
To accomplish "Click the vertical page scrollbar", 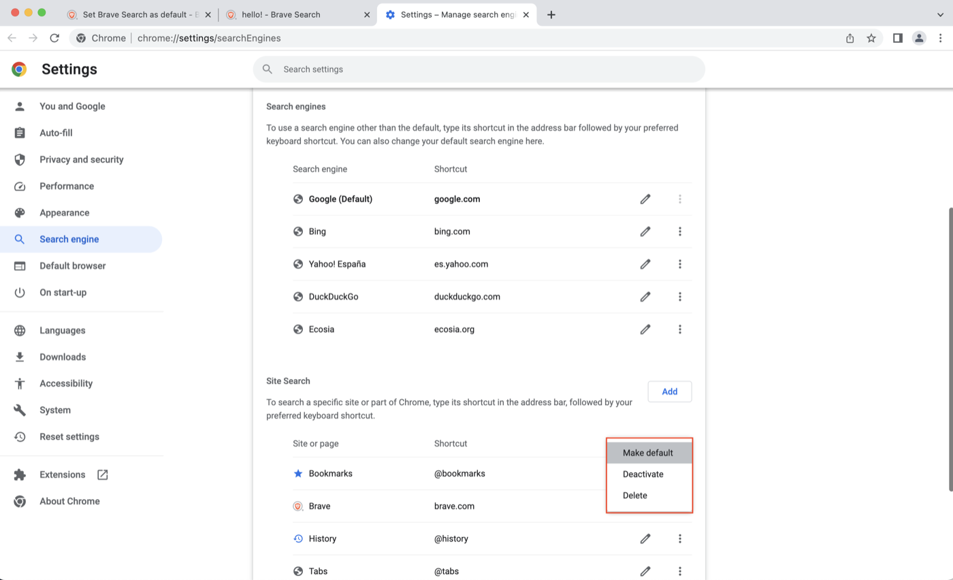I will click(x=950, y=347).
